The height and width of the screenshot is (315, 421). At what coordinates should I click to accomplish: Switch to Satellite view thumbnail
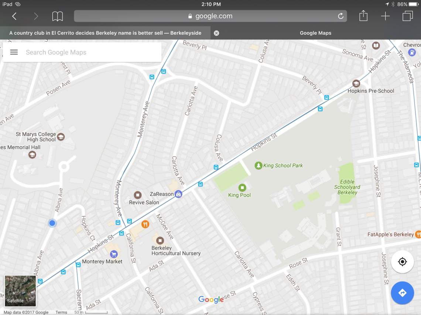coord(20,291)
